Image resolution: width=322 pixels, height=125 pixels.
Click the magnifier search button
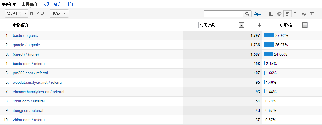click(247, 14)
